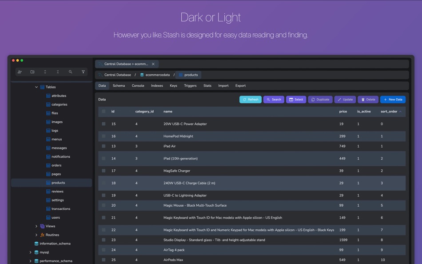This screenshot has width=422, height=264.
Task: Check the row for MagSafe Charger
Action: (104, 171)
